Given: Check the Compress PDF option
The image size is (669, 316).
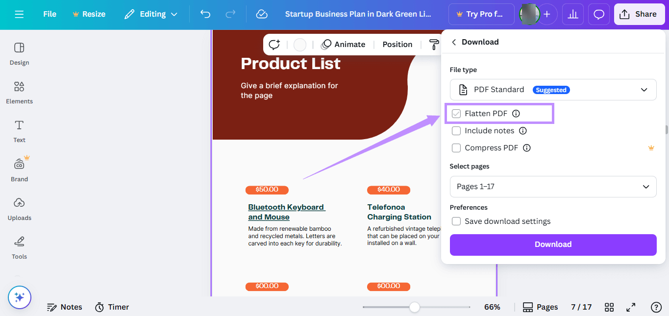Looking at the screenshot, I should click(456, 147).
